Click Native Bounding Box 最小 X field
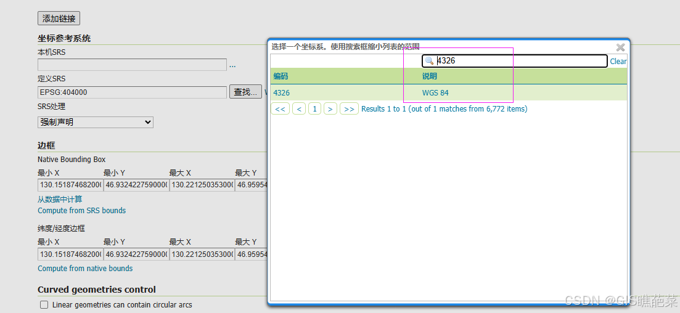This screenshot has height=313, width=680. (70, 185)
